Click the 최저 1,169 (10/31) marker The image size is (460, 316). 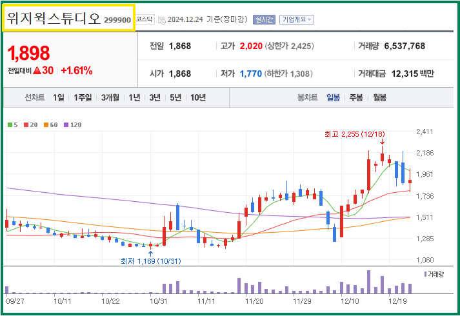click(151, 261)
